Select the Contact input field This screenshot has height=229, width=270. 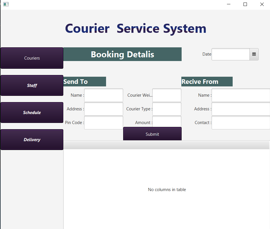240,123
